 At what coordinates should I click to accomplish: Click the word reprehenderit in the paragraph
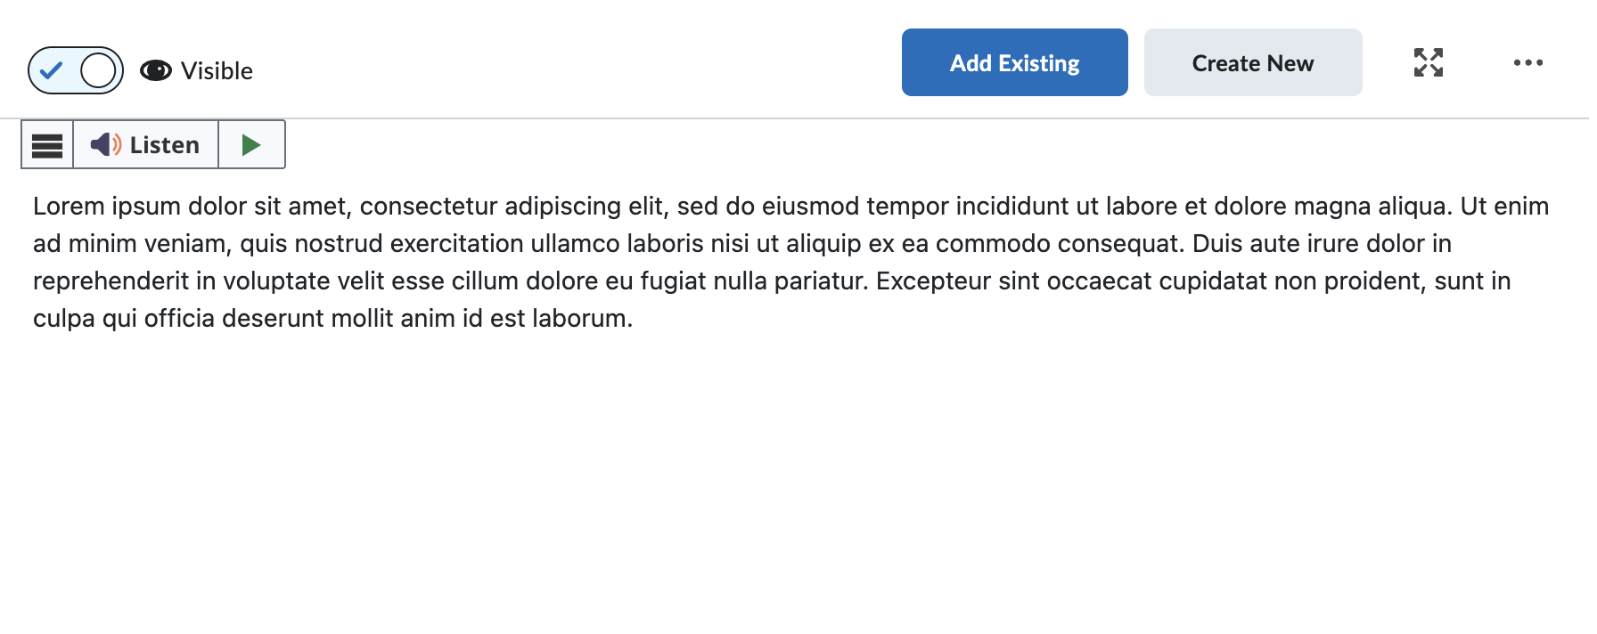pos(111,280)
